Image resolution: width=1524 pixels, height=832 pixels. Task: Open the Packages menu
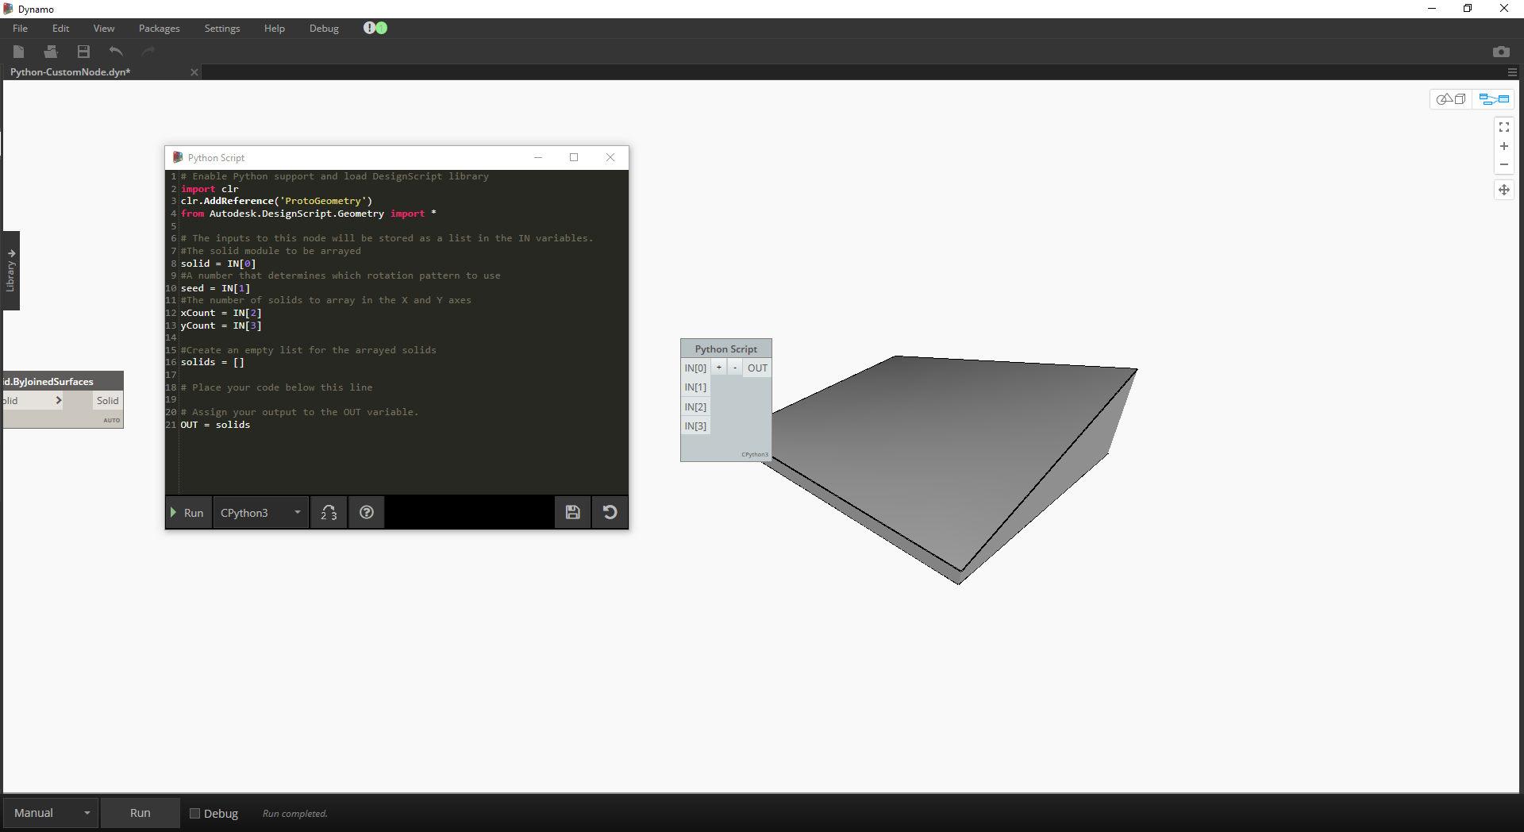point(159,29)
